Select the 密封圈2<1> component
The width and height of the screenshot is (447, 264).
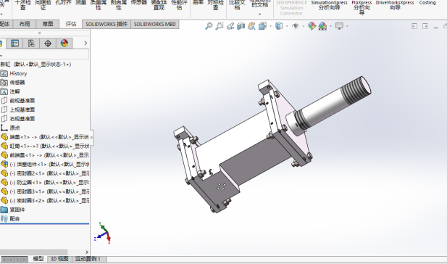tap(44, 173)
